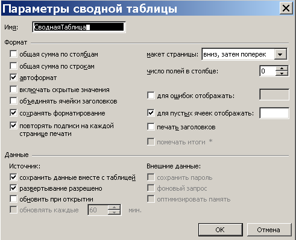Enable общая сумма по строкам checkbox

13,66
